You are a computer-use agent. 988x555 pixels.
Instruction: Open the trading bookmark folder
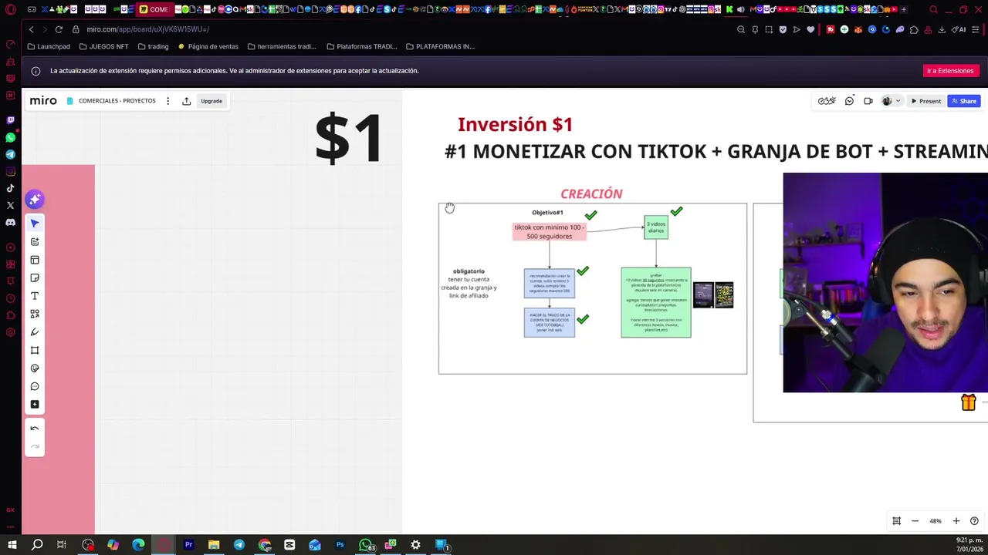pyautogui.click(x=153, y=46)
